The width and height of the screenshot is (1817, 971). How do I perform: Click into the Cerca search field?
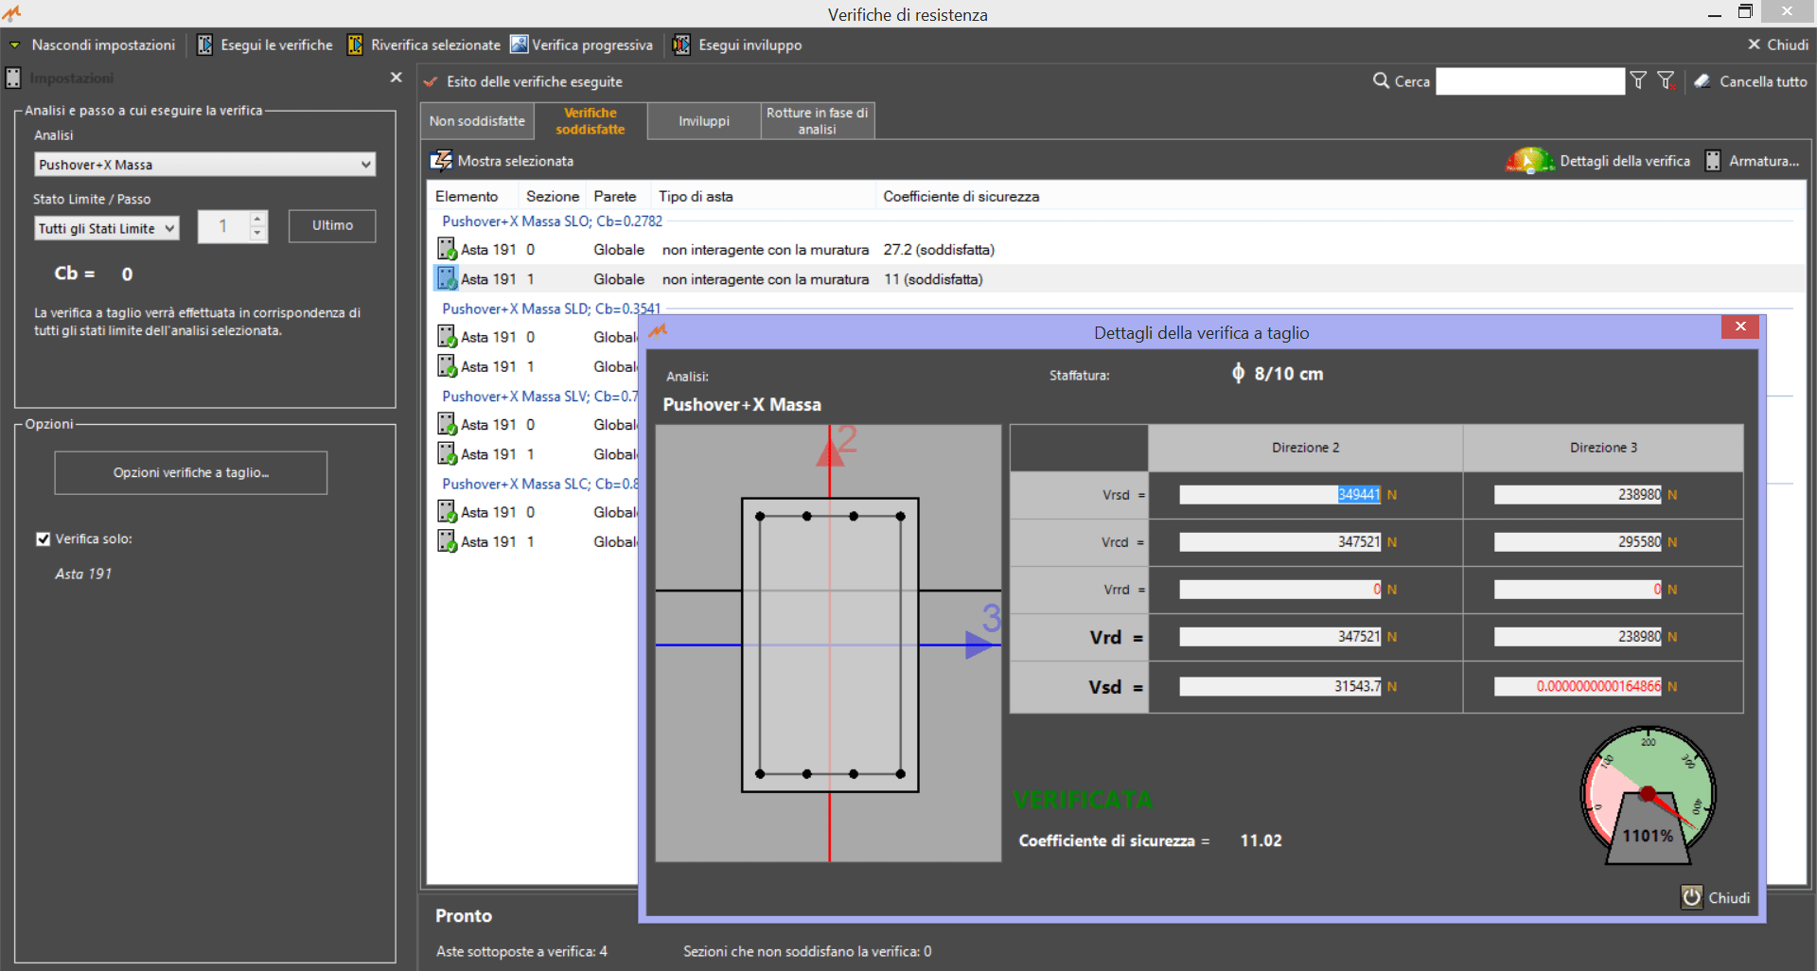pos(1530,81)
